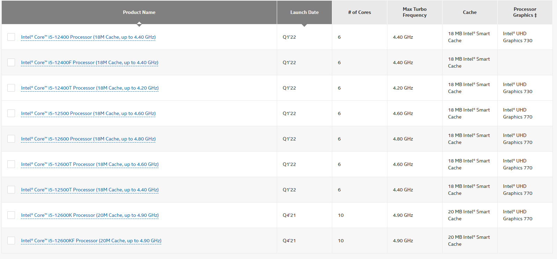
Task: Follow the i5-12600KF Processor link
Action: point(91,241)
